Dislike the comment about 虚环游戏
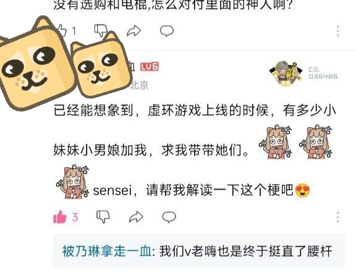The height and width of the screenshot is (273, 356). [x=103, y=217]
